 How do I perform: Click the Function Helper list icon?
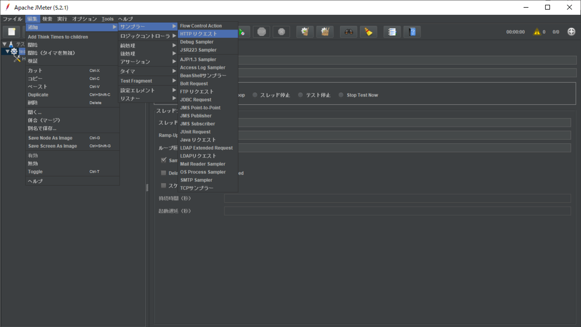point(392,32)
